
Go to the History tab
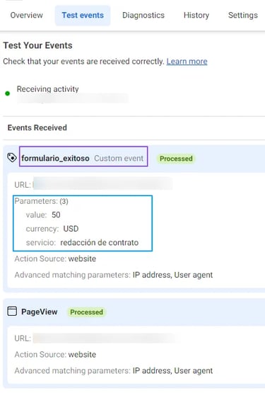pyautogui.click(x=196, y=15)
